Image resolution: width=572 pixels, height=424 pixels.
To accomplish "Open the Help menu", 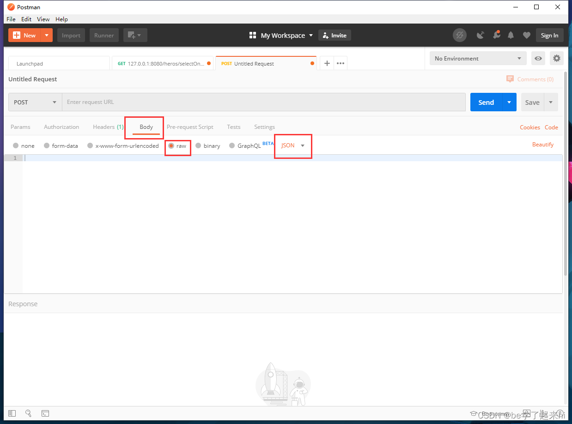I will [x=61, y=19].
